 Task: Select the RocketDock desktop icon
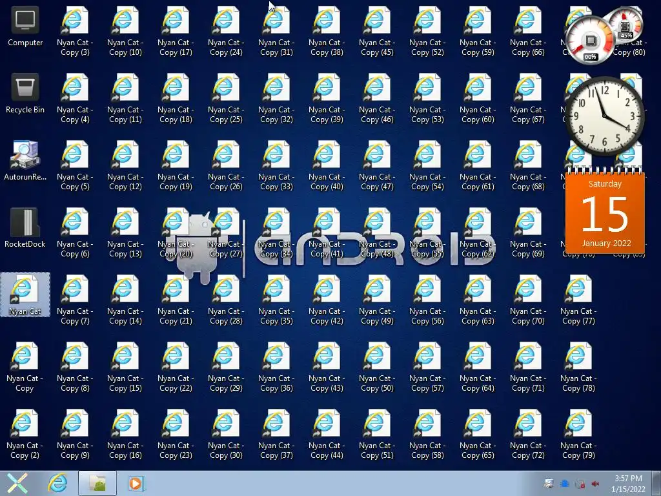click(x=25, y=228)
